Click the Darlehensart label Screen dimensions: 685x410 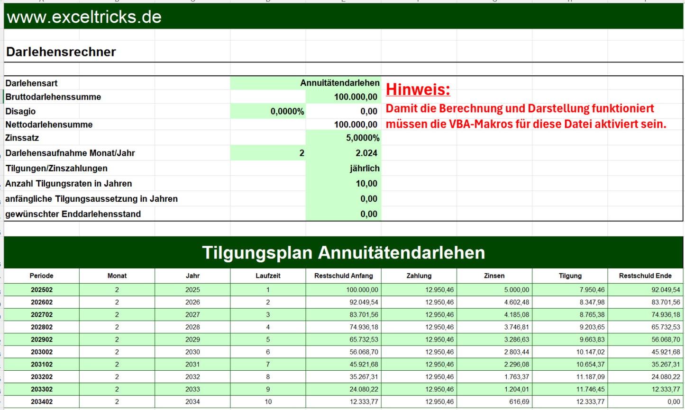click(31, 83)
